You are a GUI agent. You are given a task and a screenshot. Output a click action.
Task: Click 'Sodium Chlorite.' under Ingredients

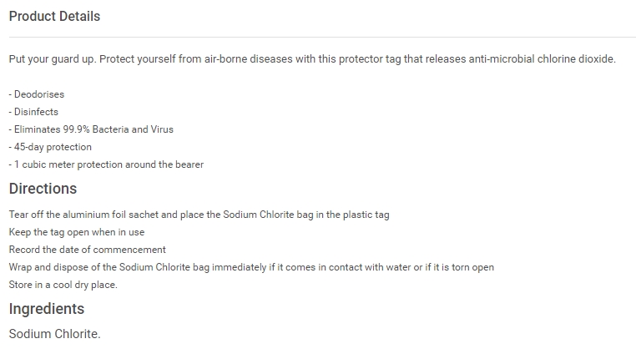click(54, 334)
